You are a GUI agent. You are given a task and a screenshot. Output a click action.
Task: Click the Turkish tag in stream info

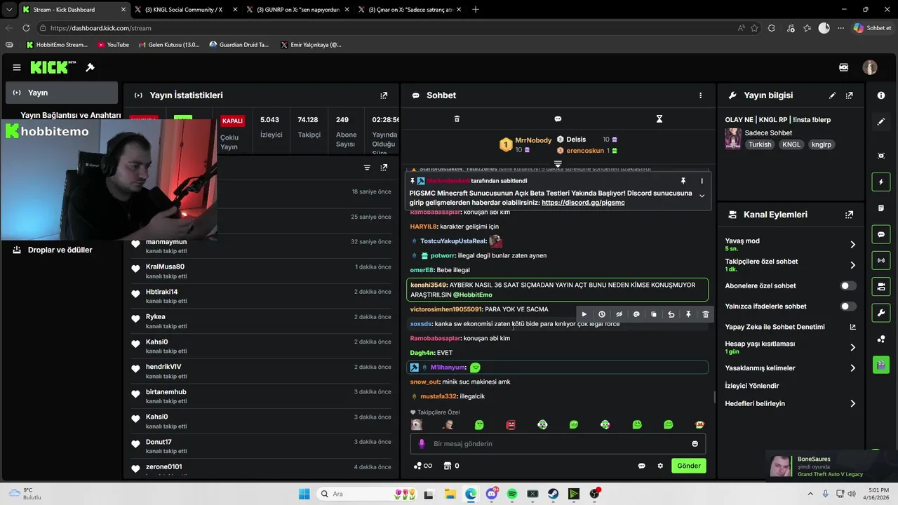760,144
